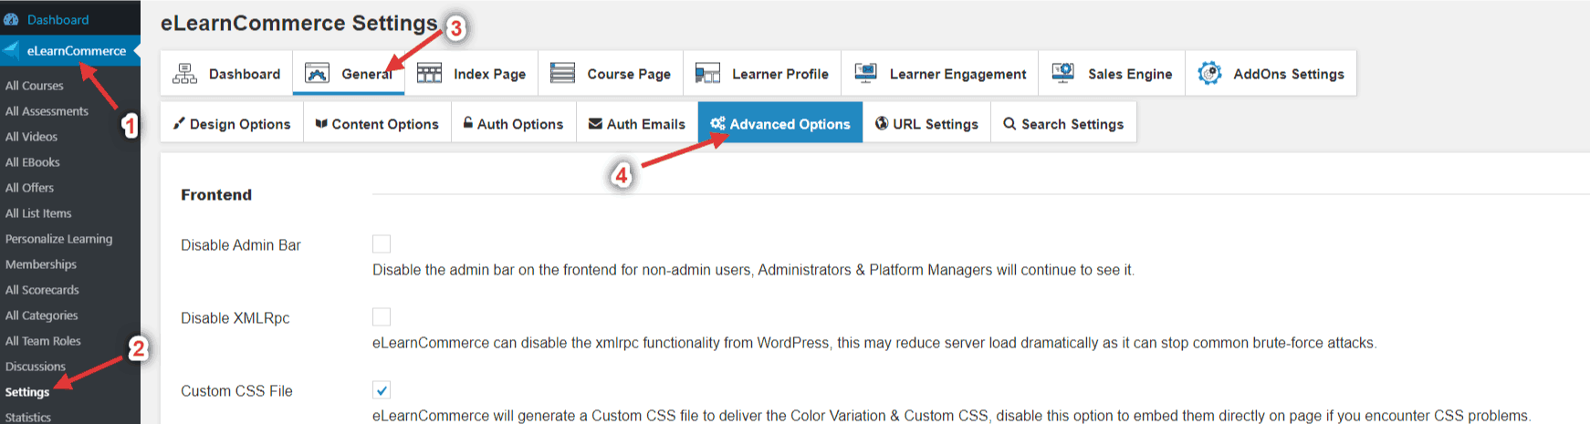
Task: Go to Discussions in sidebar
Action: click(36, 367)
